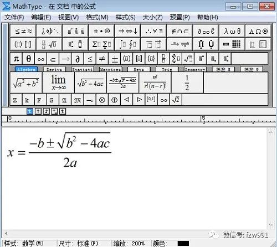Open the subscript and superscript templates palette
This screenshot has height=247, width=277.
pos(75,44)
